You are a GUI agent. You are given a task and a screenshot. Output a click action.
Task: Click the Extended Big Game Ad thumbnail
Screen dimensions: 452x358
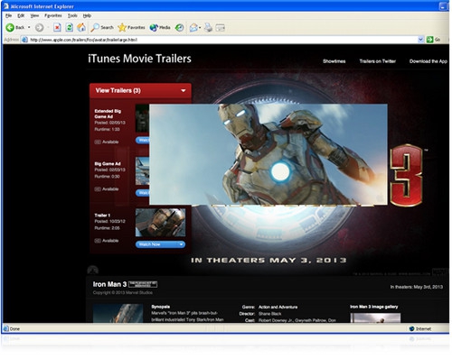[142, 118]
